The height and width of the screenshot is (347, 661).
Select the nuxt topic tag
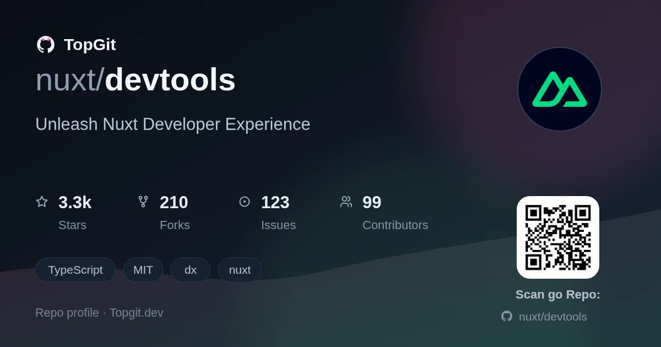click(x=240, y=270)
